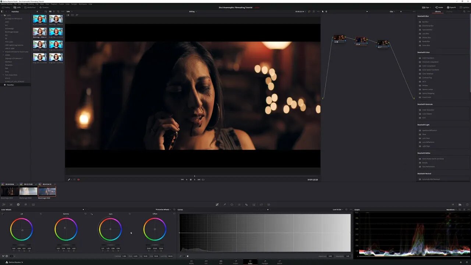Jump to the first frame of clip
471x265 pixels.
pos(182,180)
